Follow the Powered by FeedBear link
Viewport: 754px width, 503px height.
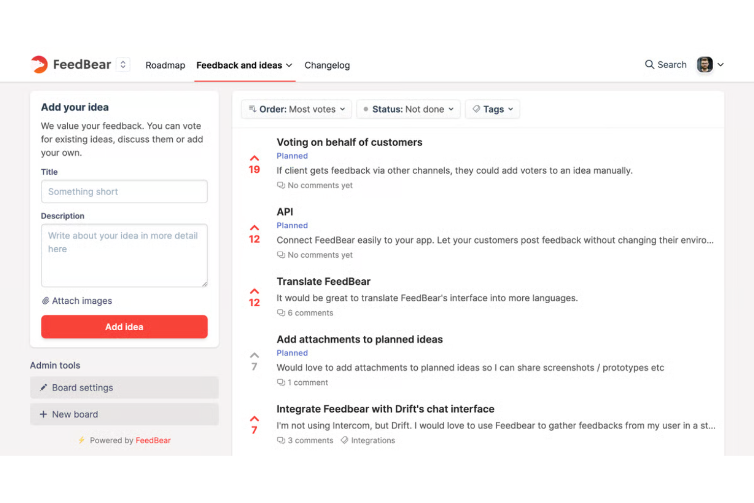click(x=153, y=440)
